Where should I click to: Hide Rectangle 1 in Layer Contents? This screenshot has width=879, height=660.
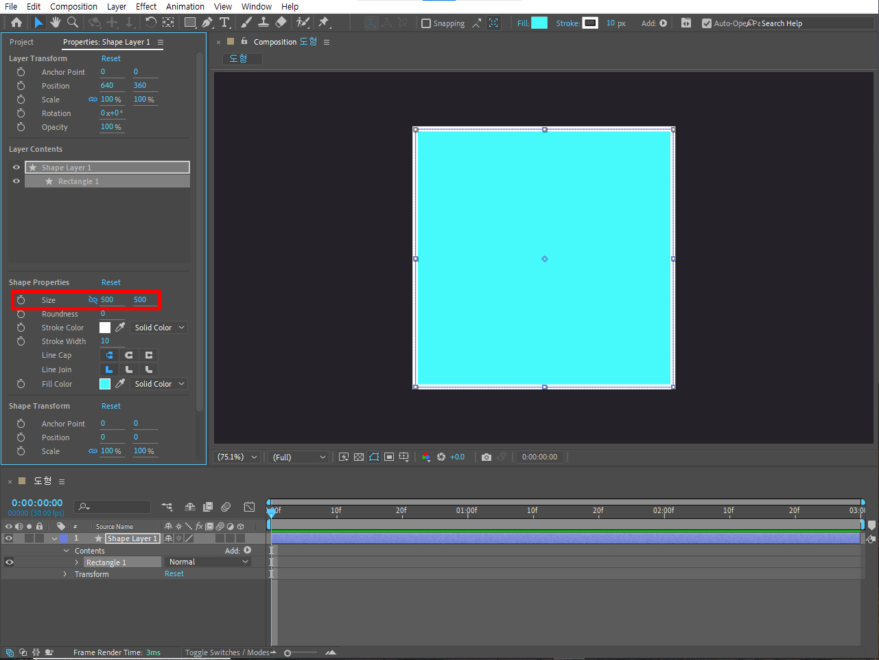[16, 181]
